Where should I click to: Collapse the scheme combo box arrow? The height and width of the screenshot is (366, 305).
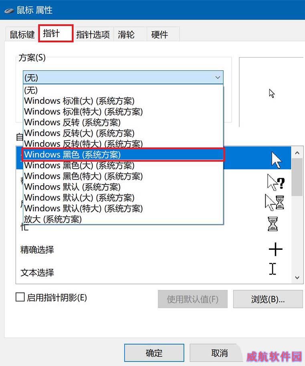tap(218, 77)
